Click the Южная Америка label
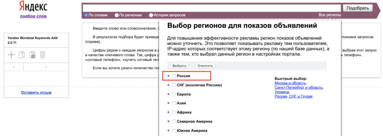 [192, 130]
